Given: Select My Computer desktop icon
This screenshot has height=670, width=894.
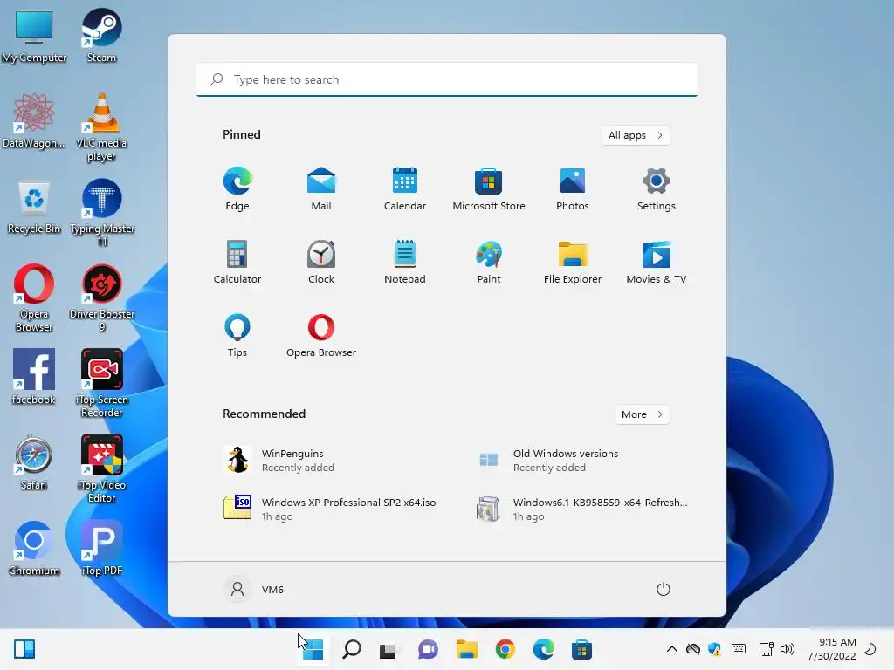Looking at the screenshot, I should click(x=34, y=36).
